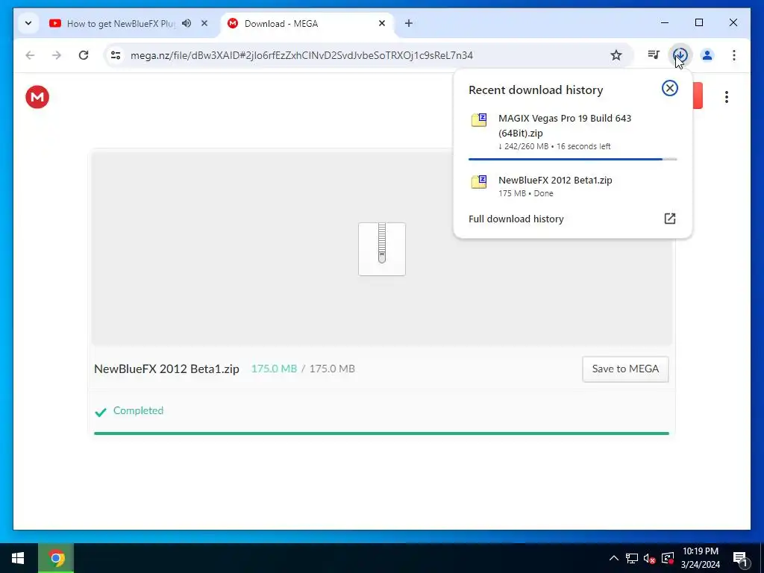
Task: Close the Recent download history popup
Action: point(669,88)
